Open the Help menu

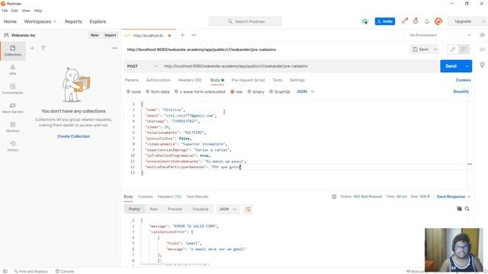[38, 11]
